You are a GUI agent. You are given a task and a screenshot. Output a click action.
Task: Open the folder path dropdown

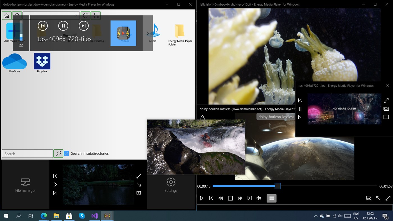75,15
